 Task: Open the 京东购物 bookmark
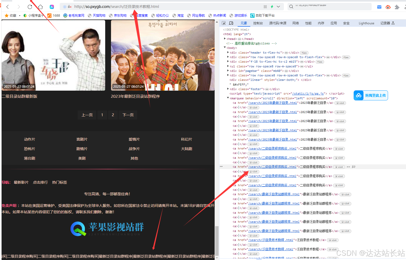pyautogui.click(x=118, y=16)
